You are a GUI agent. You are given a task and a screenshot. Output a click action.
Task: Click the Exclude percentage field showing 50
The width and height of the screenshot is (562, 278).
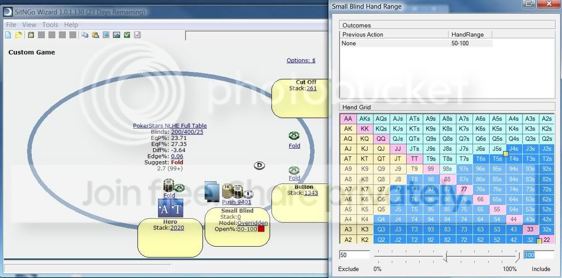(x=354, y=255)
